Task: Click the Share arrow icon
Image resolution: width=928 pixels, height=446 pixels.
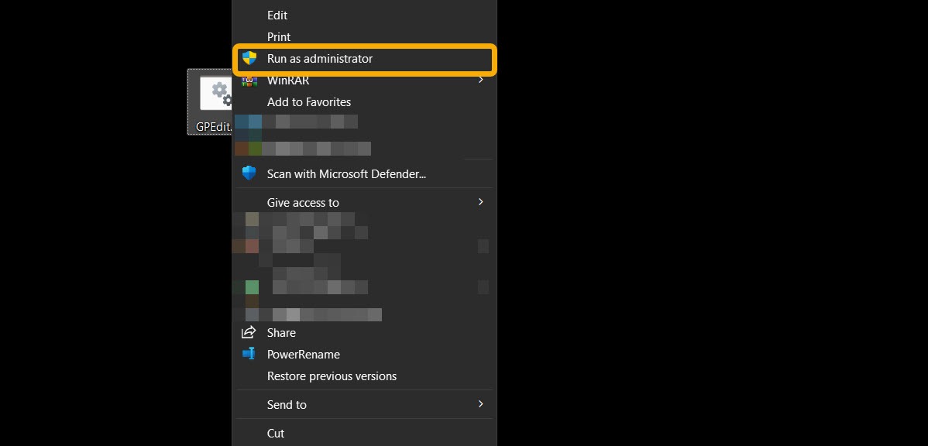Action: (249, 332)
